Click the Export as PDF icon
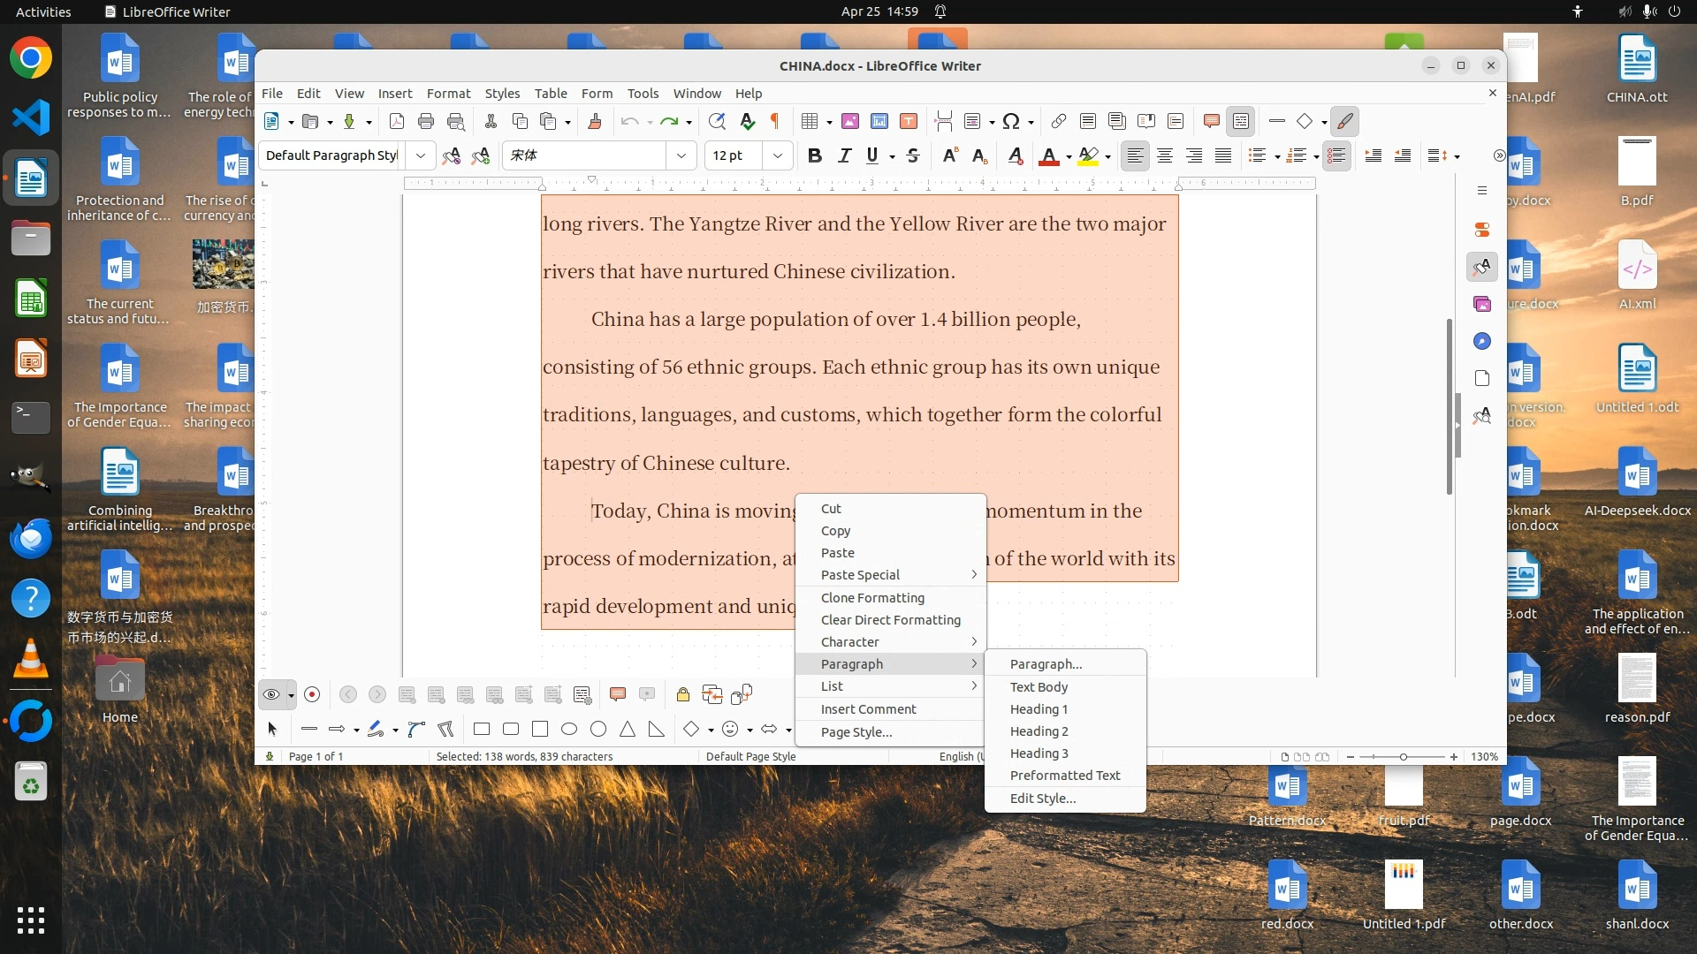The width and height of the screenshot is (1697, 954). (397, 122)
